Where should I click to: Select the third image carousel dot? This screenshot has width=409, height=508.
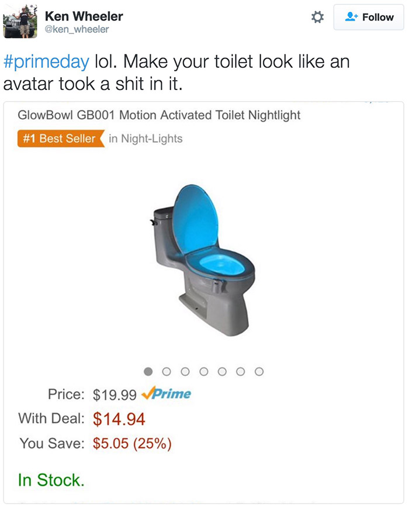[x=185, y=371]
